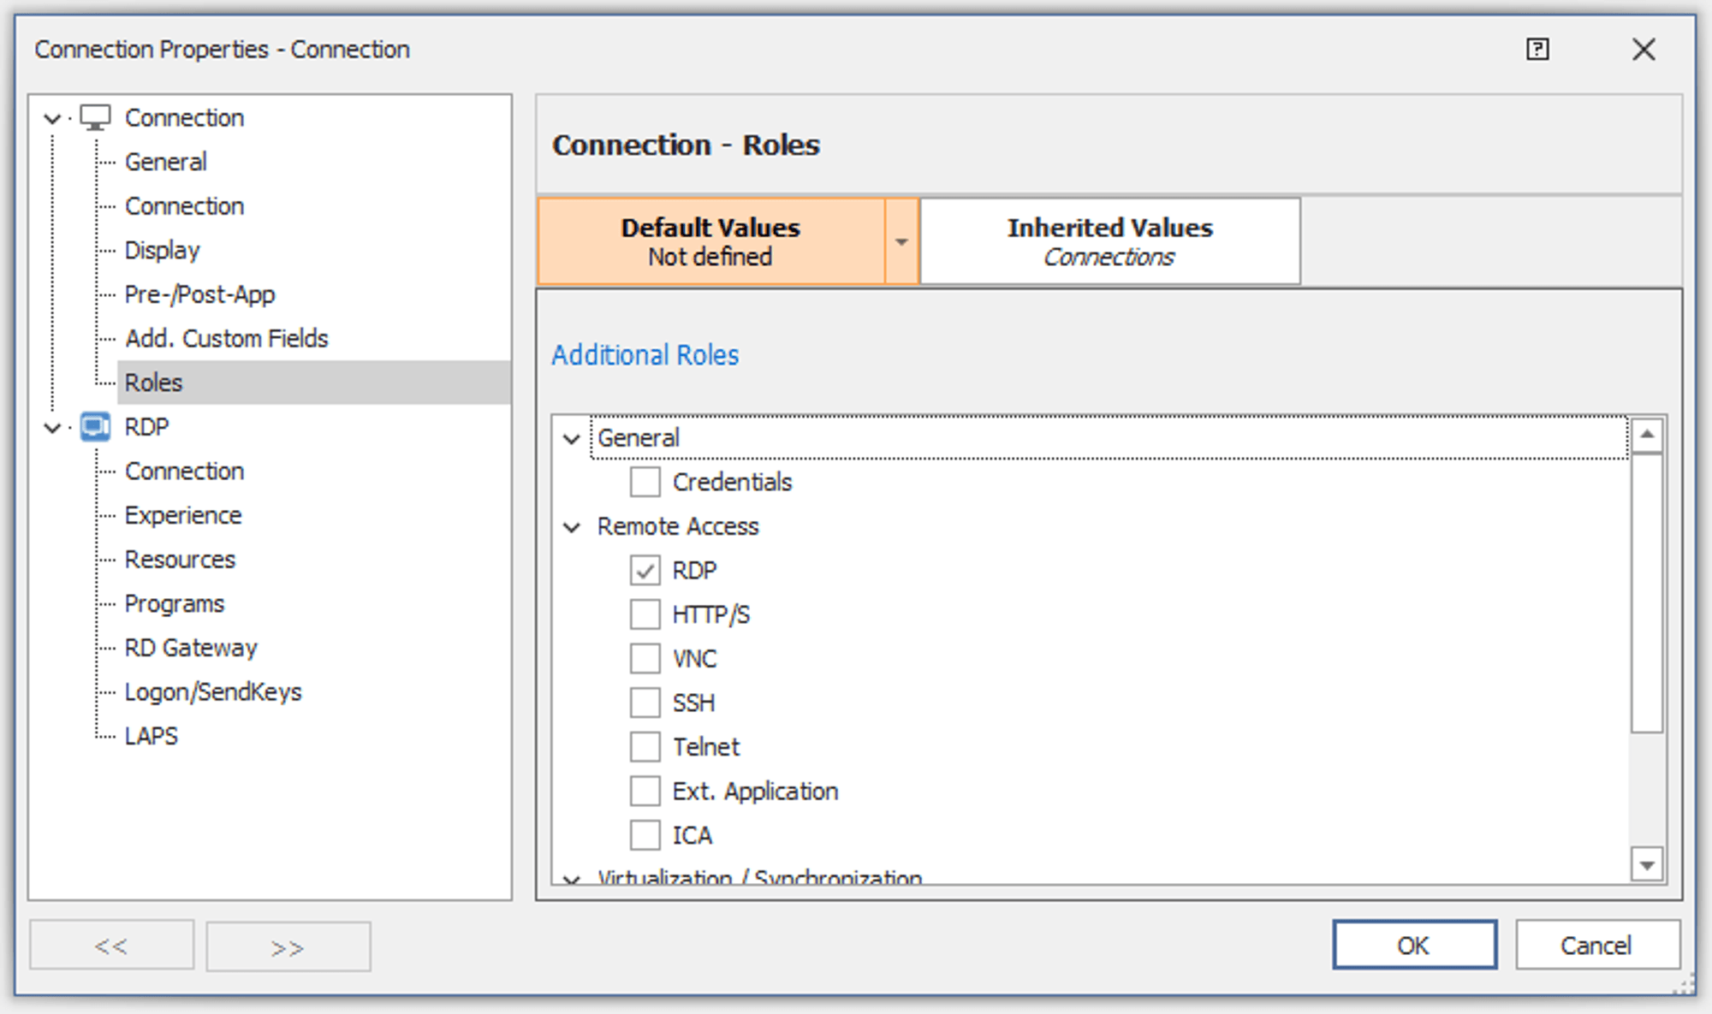Image resolution: width=1712 pixels, height=1014 pixels.
Task: Open the RD Gateway tree item
Action: [190, 648]
